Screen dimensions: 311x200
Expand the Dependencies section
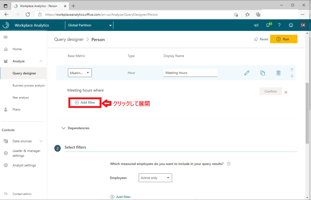(75, 128)
